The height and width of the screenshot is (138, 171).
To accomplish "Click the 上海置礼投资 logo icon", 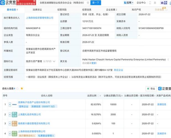I will point(14,115).
